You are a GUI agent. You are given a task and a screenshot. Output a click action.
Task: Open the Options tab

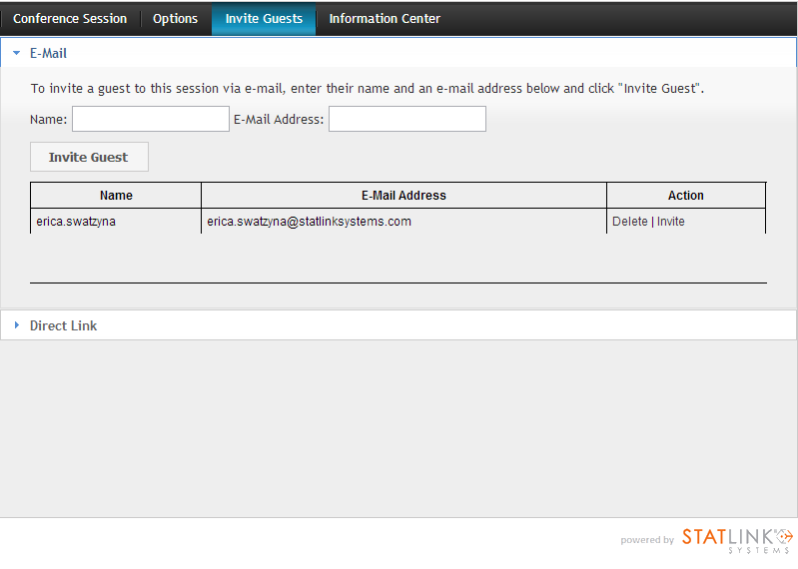[x=175, y=19]
